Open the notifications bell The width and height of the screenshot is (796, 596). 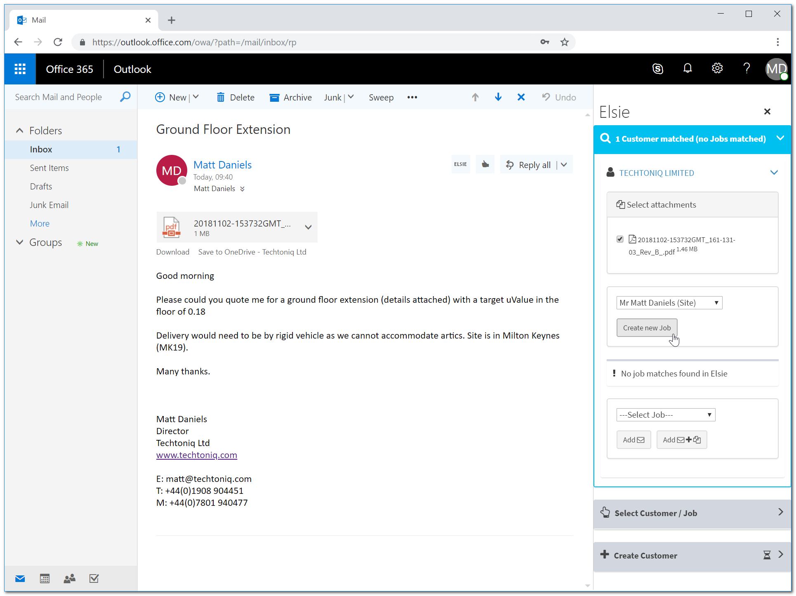click(688, 68)
